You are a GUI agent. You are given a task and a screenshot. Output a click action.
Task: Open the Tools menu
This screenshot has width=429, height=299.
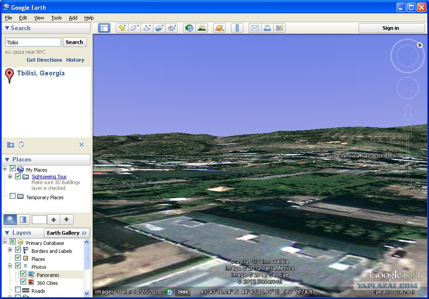coord(56,18)
